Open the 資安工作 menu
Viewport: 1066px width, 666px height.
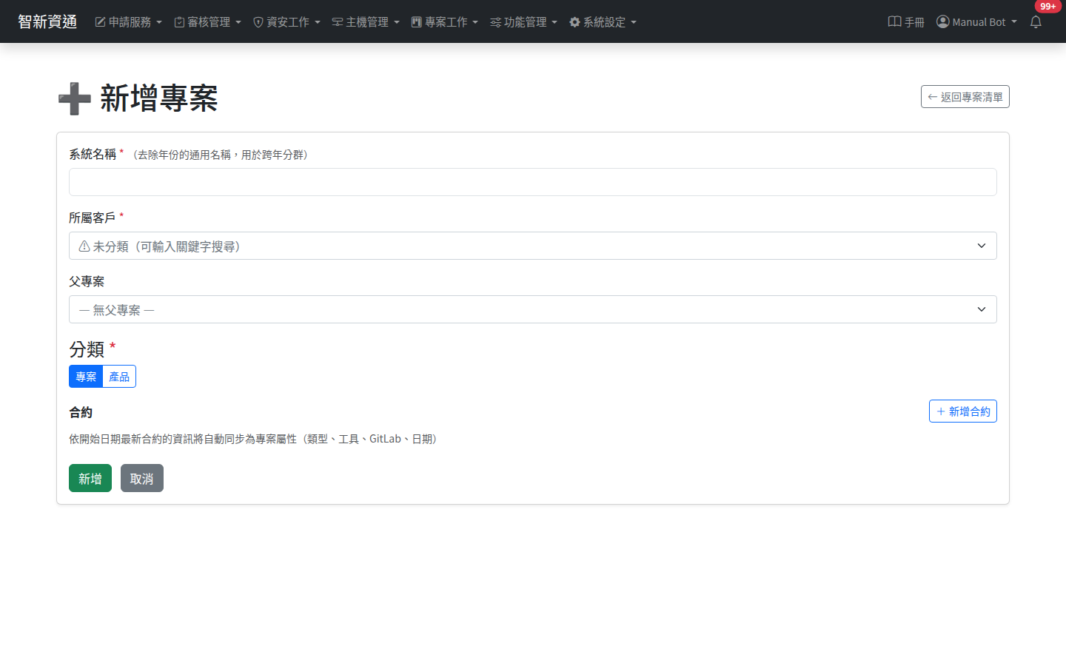[x=287, y=22]
